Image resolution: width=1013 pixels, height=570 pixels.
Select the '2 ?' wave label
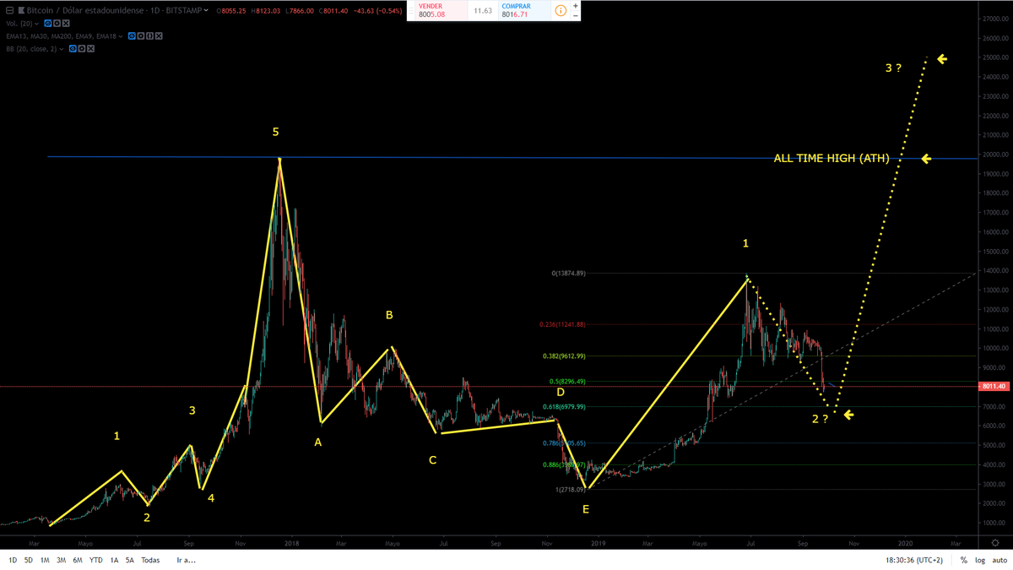[820, 419]
